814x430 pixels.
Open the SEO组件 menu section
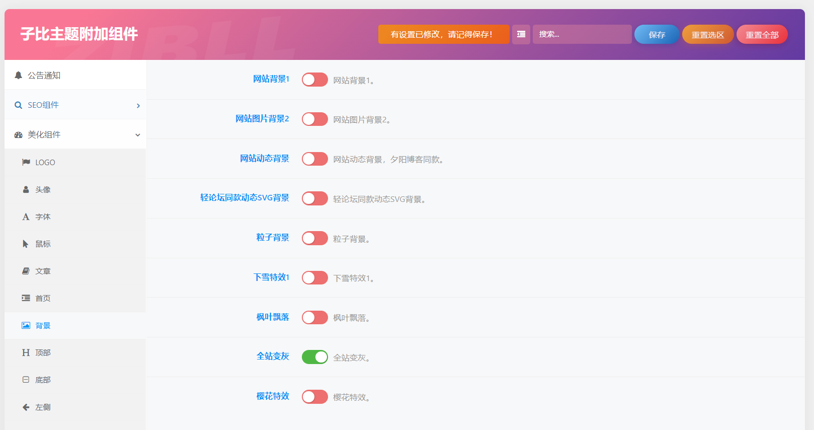(x=75, y=105)
